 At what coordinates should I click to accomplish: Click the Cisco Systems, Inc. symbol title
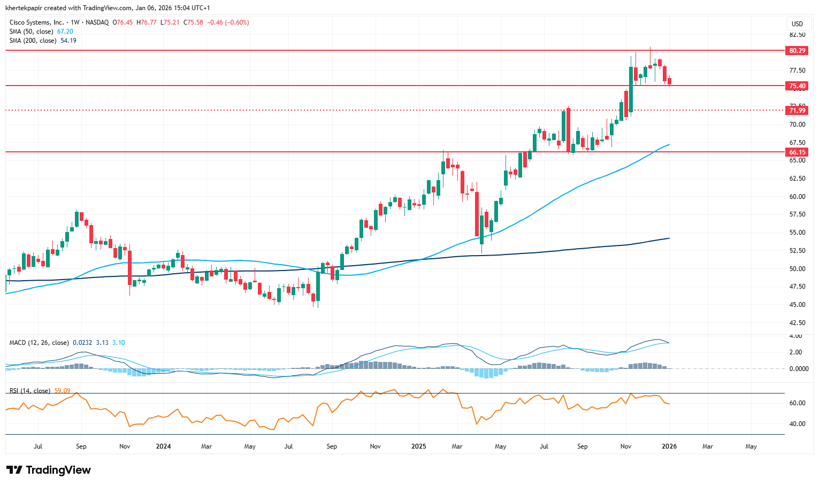tap(36, 22)
